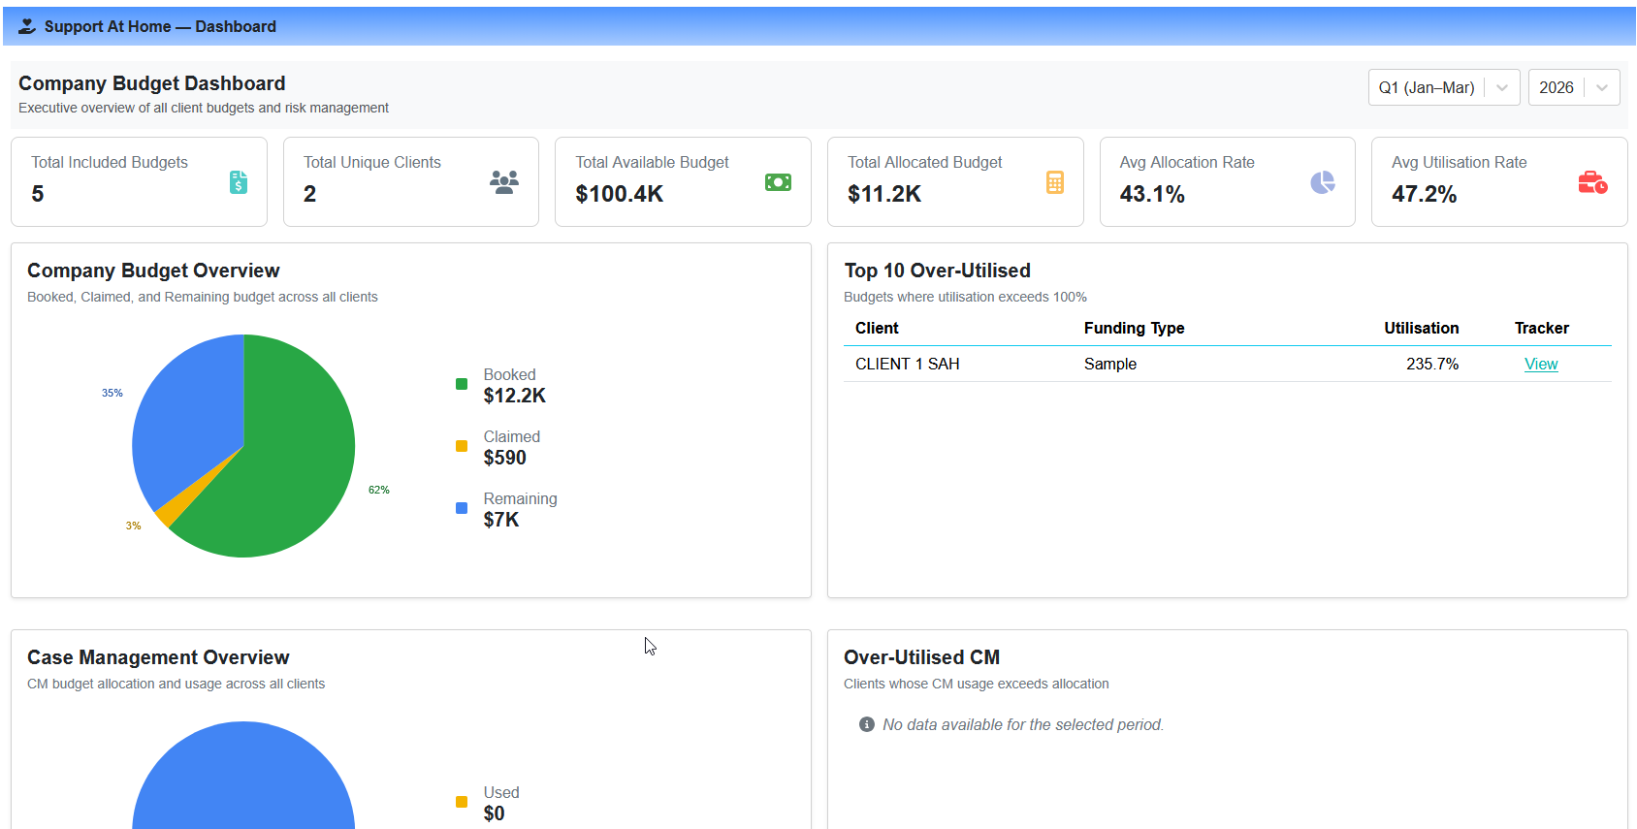
Task: Click the dollar file icon for Included Budgets
Action: [239, 182]
